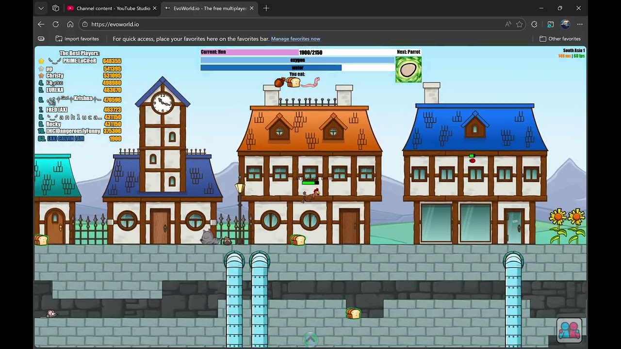621x349 pixels.
Task: Click the Import favorites button
Action: tap(77, 39)
